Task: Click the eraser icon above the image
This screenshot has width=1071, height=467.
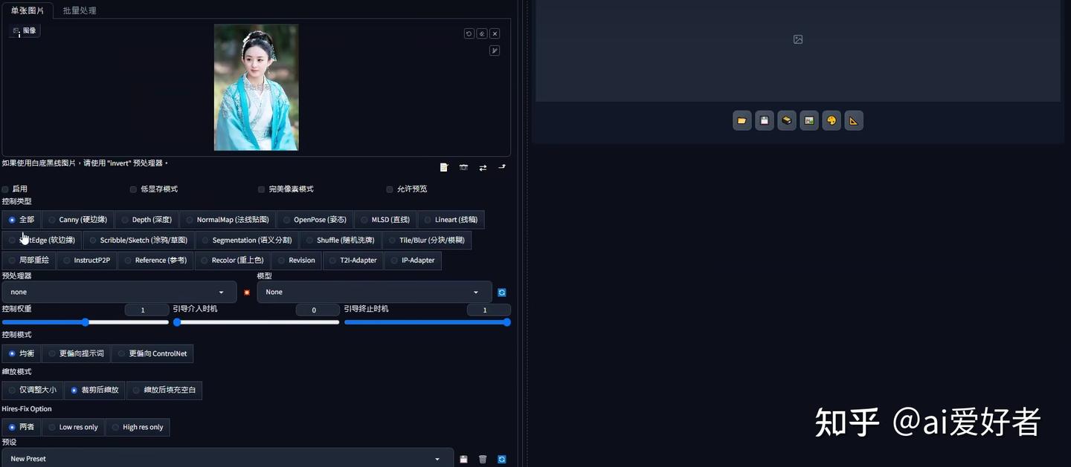Action: point(482,33)
